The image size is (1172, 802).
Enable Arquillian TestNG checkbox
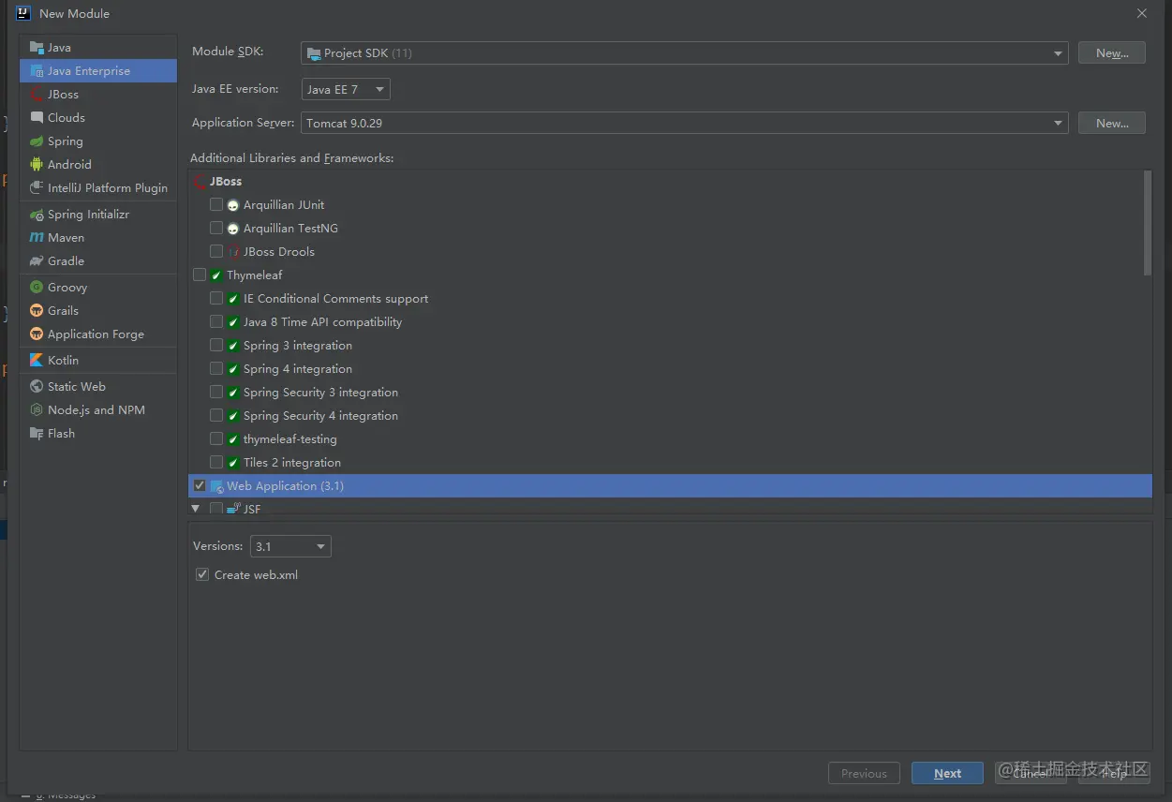[216, 228]
